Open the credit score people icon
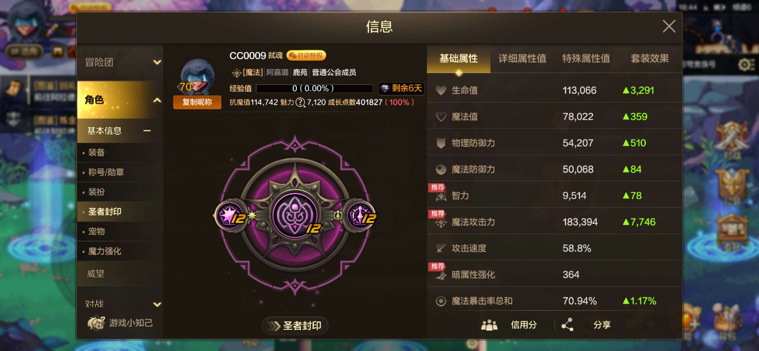This screenshot has height=351, width=759. 489,325
